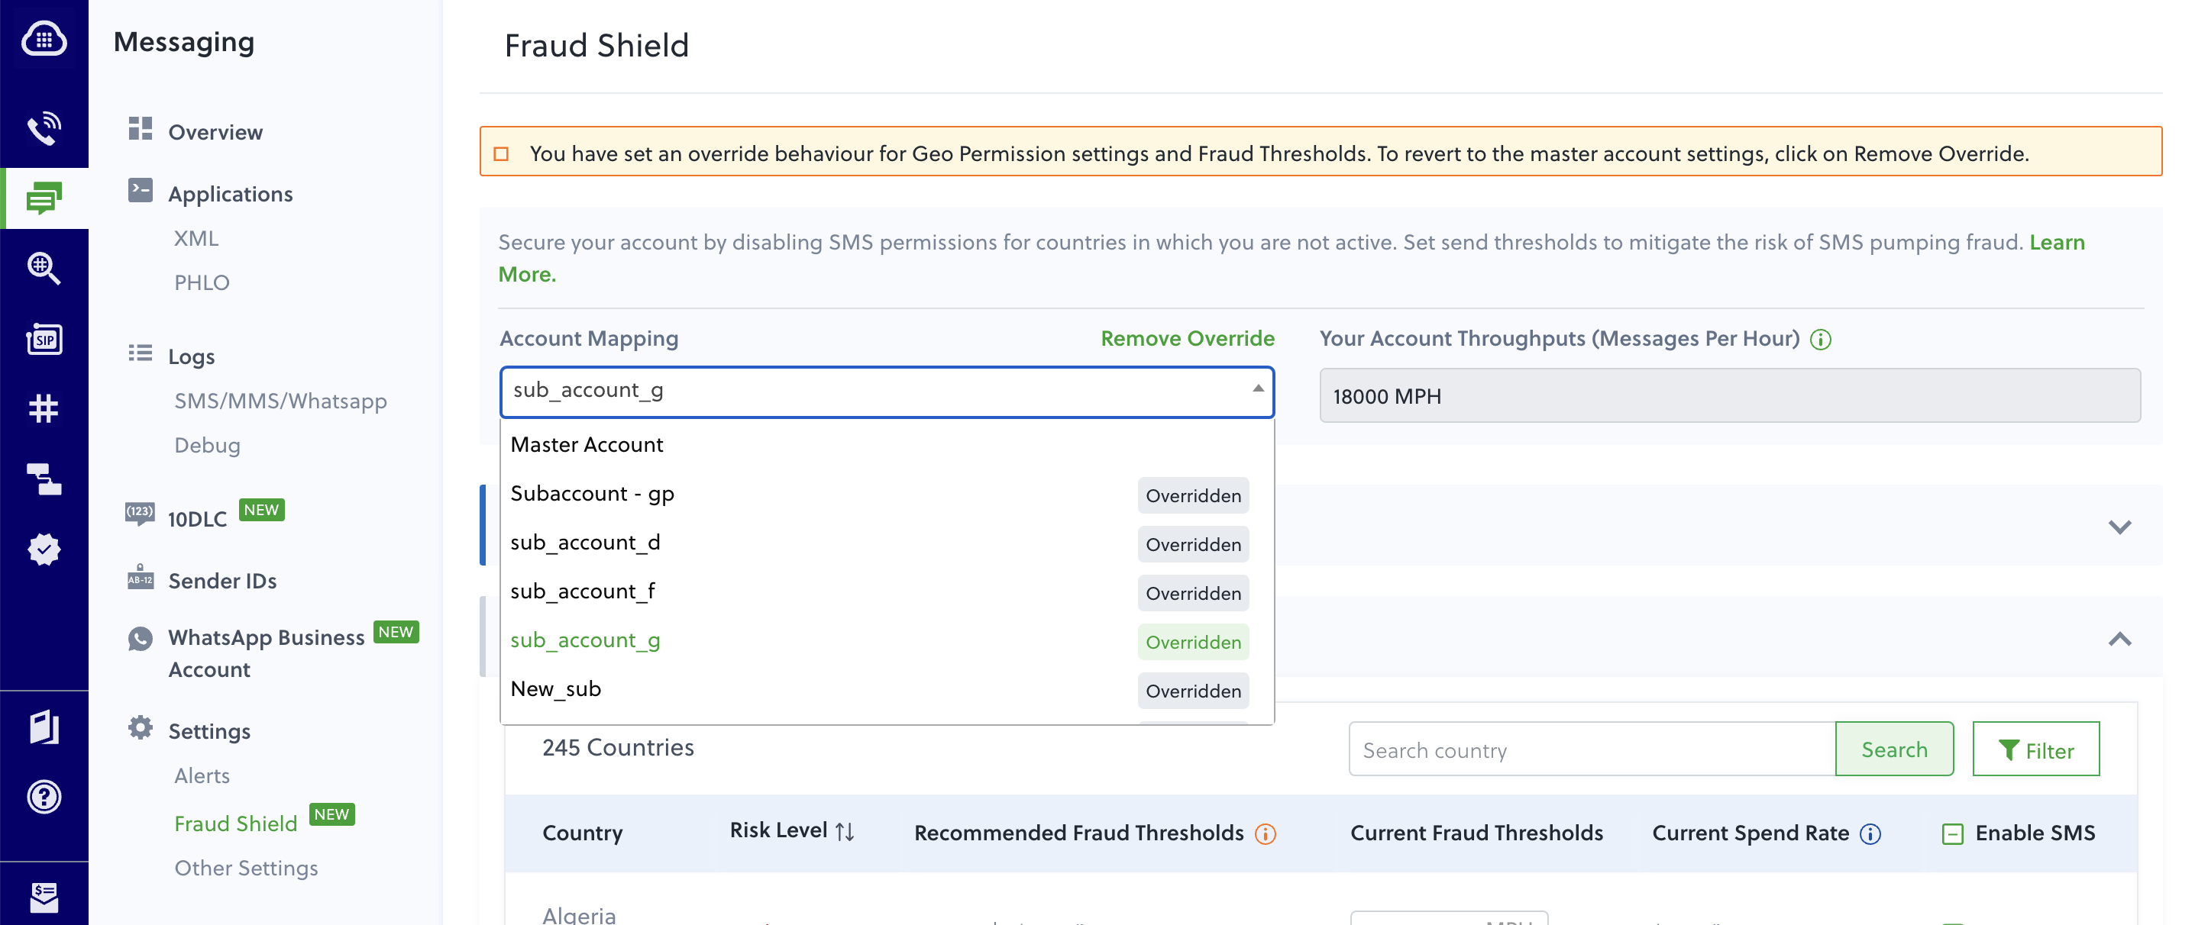Open the Lookup magnifier icon
The image size is (2195, 925).
[44, 269]
